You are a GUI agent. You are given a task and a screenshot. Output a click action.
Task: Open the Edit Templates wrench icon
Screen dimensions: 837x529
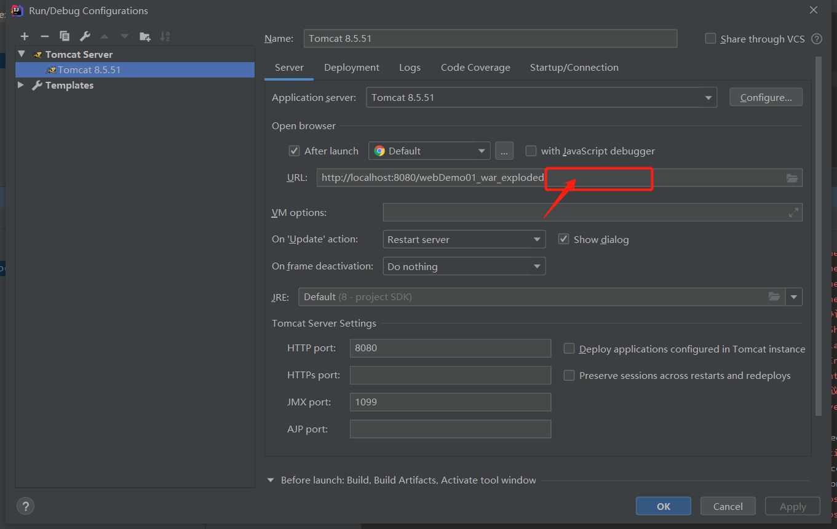click(84, 36)
